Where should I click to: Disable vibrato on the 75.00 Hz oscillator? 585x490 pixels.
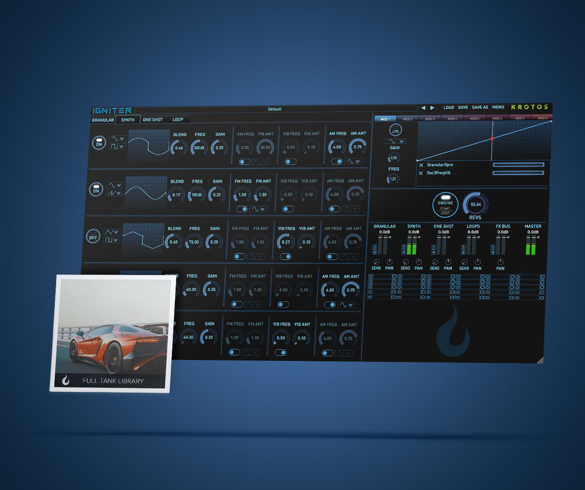click(285, 257)
